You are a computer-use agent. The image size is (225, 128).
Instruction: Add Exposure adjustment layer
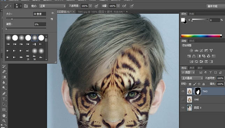point(206,50)
